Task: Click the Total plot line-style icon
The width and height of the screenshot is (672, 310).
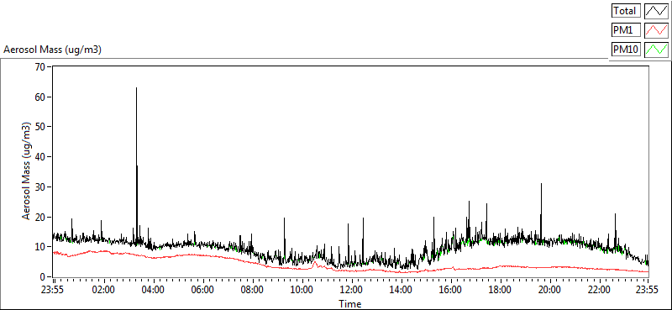Action: point(656,11)
